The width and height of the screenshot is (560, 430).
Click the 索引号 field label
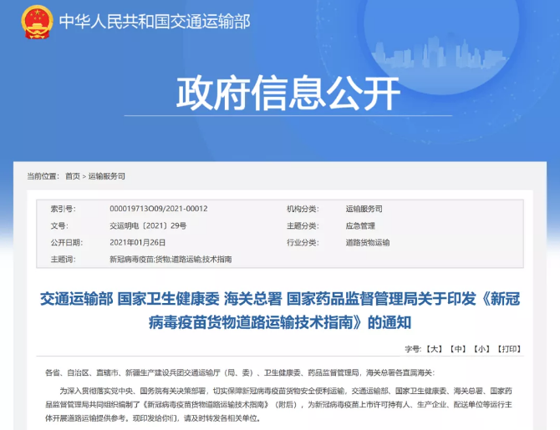click(63, 209)
